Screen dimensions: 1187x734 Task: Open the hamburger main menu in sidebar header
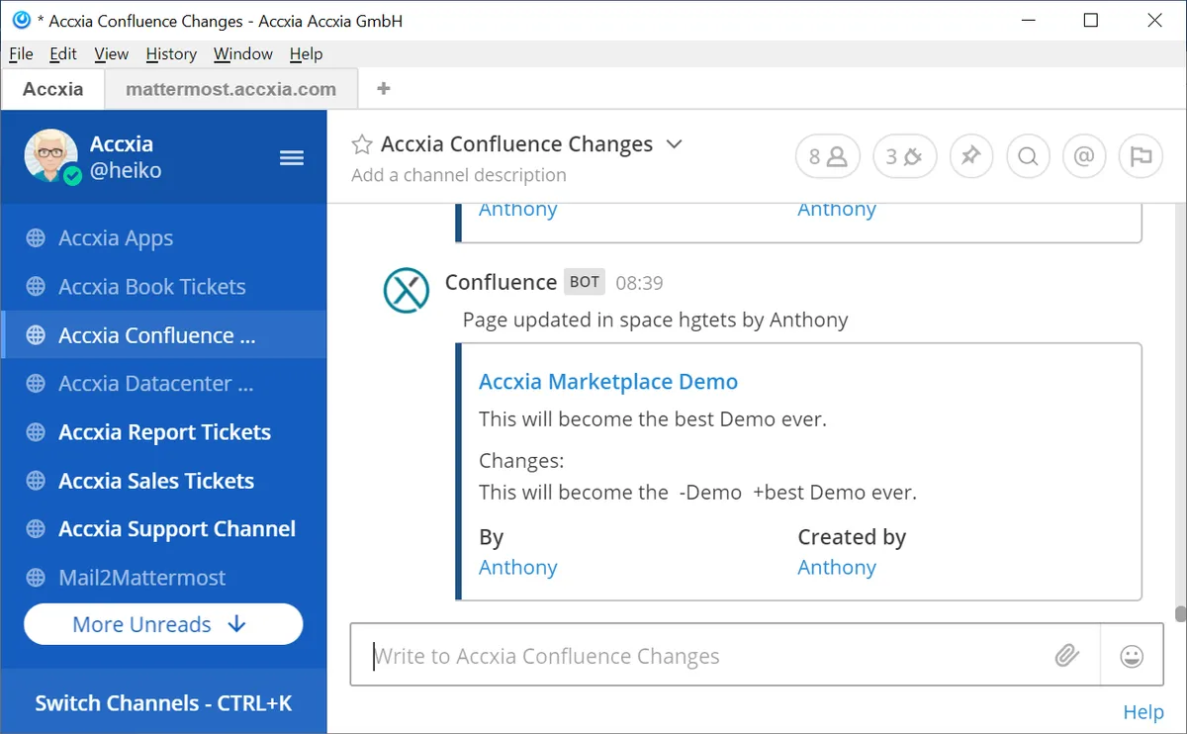tap(292, 157)
